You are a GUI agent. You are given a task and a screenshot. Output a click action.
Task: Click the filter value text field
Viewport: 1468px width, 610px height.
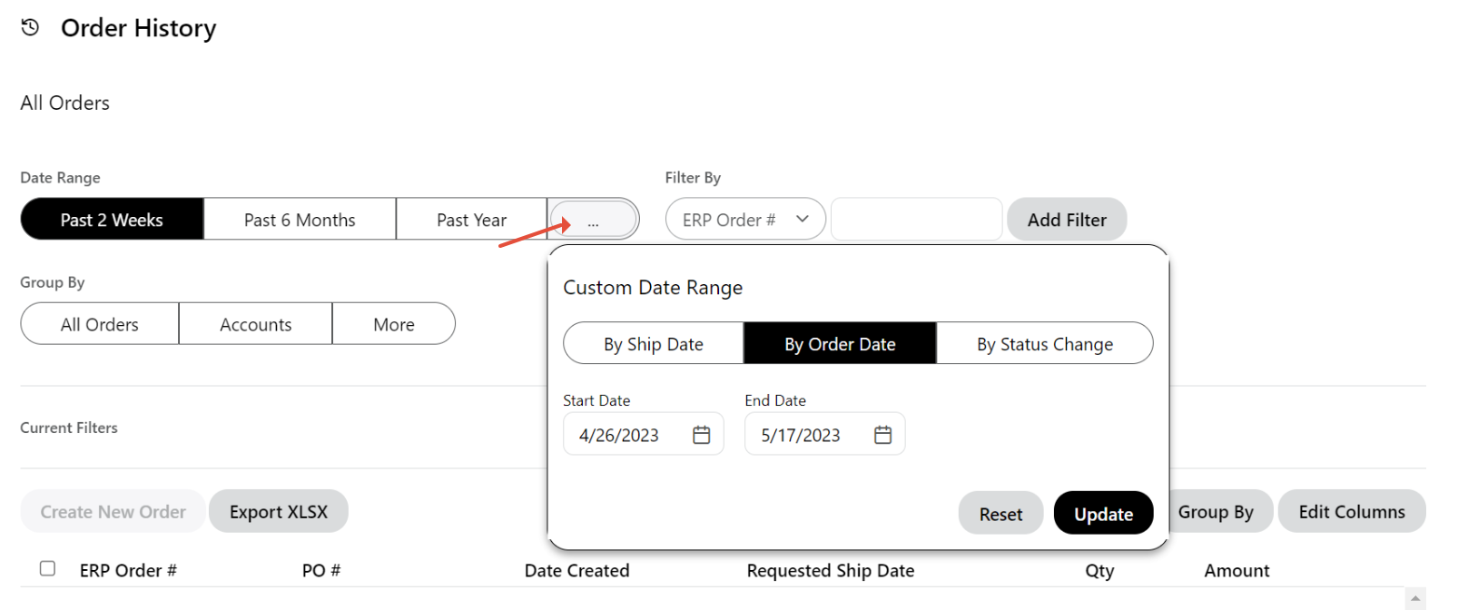click(x=916, y=220)
